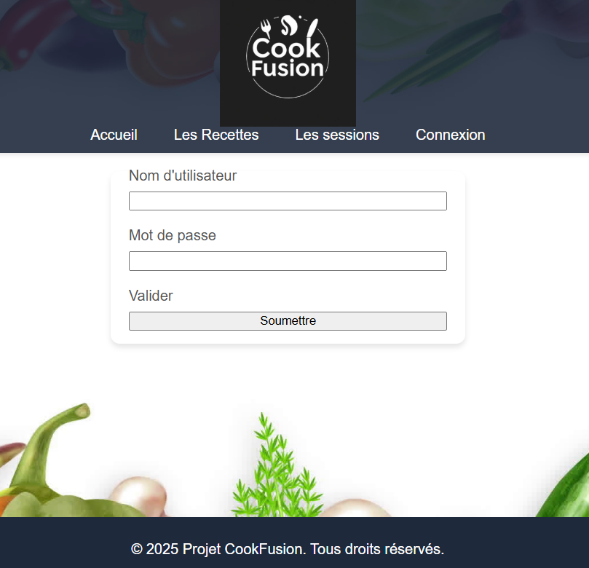Screen dimensions: 589x568
Task: Click the Nom d'utilisateur label
Action: (x=183, y=175)
